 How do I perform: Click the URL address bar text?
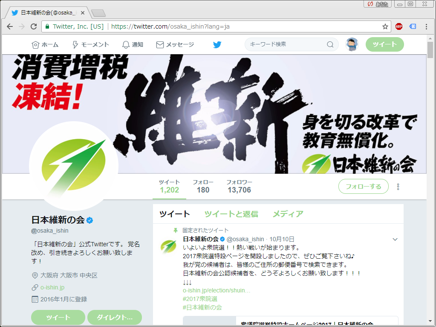(x=170, y=26)
